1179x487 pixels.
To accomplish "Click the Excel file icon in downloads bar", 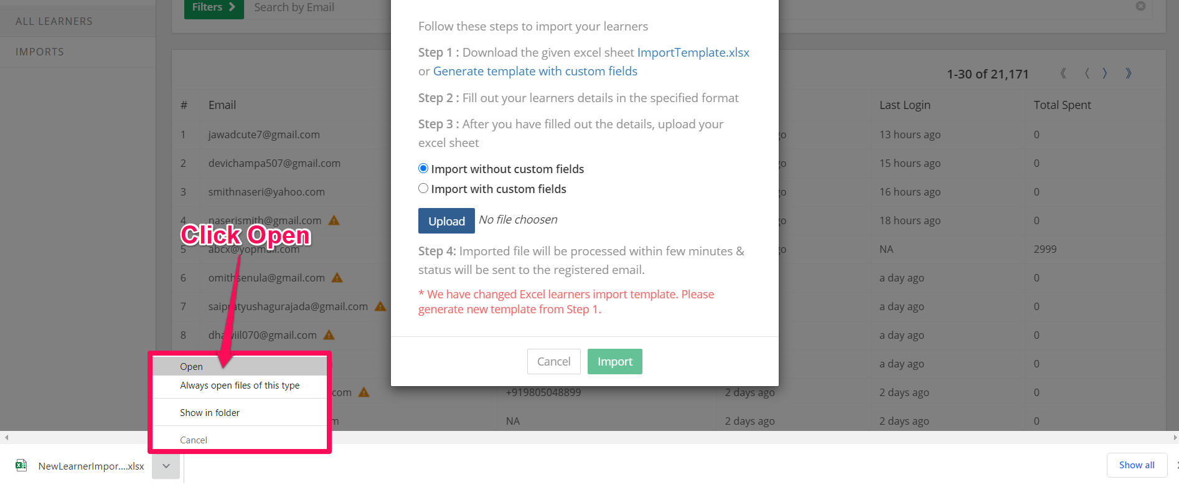I will click(21, 465).
